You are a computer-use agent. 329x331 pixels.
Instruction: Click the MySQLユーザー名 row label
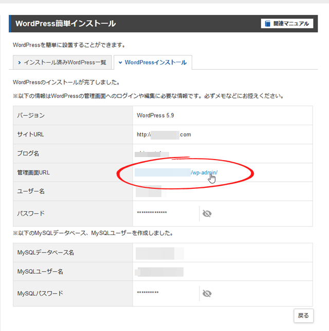[40, 271]
